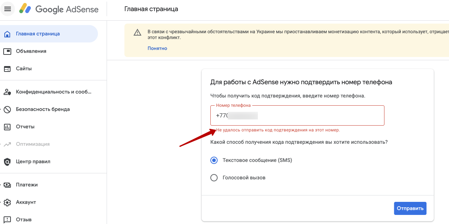Click question 'Какой способ получения кода подтверждения'
This screenshot has width=449, height=224.
point(299,142)
